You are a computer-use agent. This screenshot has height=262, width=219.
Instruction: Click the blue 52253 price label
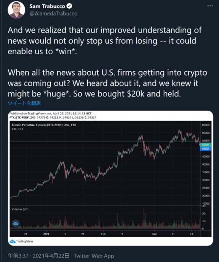[206, 148]
